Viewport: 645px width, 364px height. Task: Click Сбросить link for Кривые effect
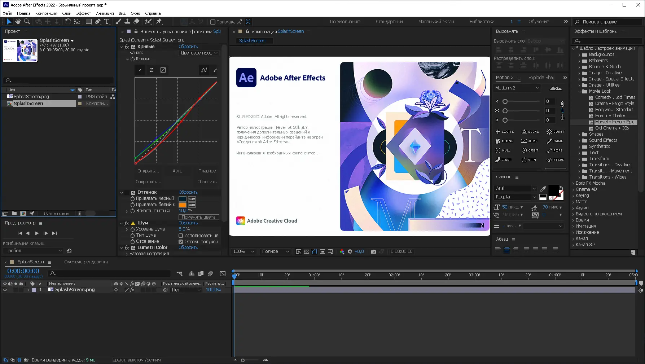[188, 47]
